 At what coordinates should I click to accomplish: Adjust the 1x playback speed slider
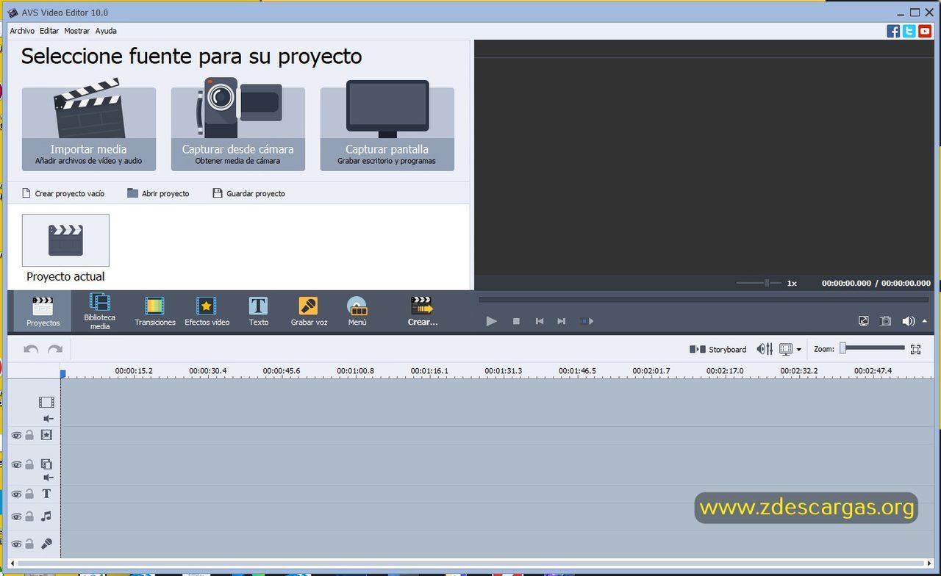click(759, 283)
